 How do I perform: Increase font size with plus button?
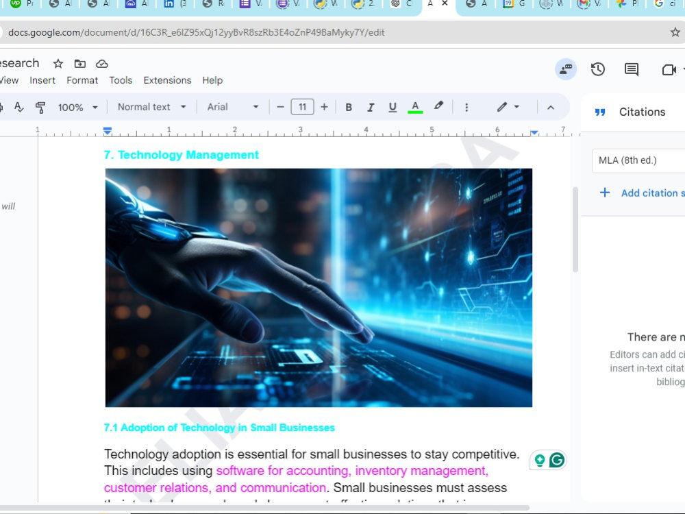tap(324, 107)
